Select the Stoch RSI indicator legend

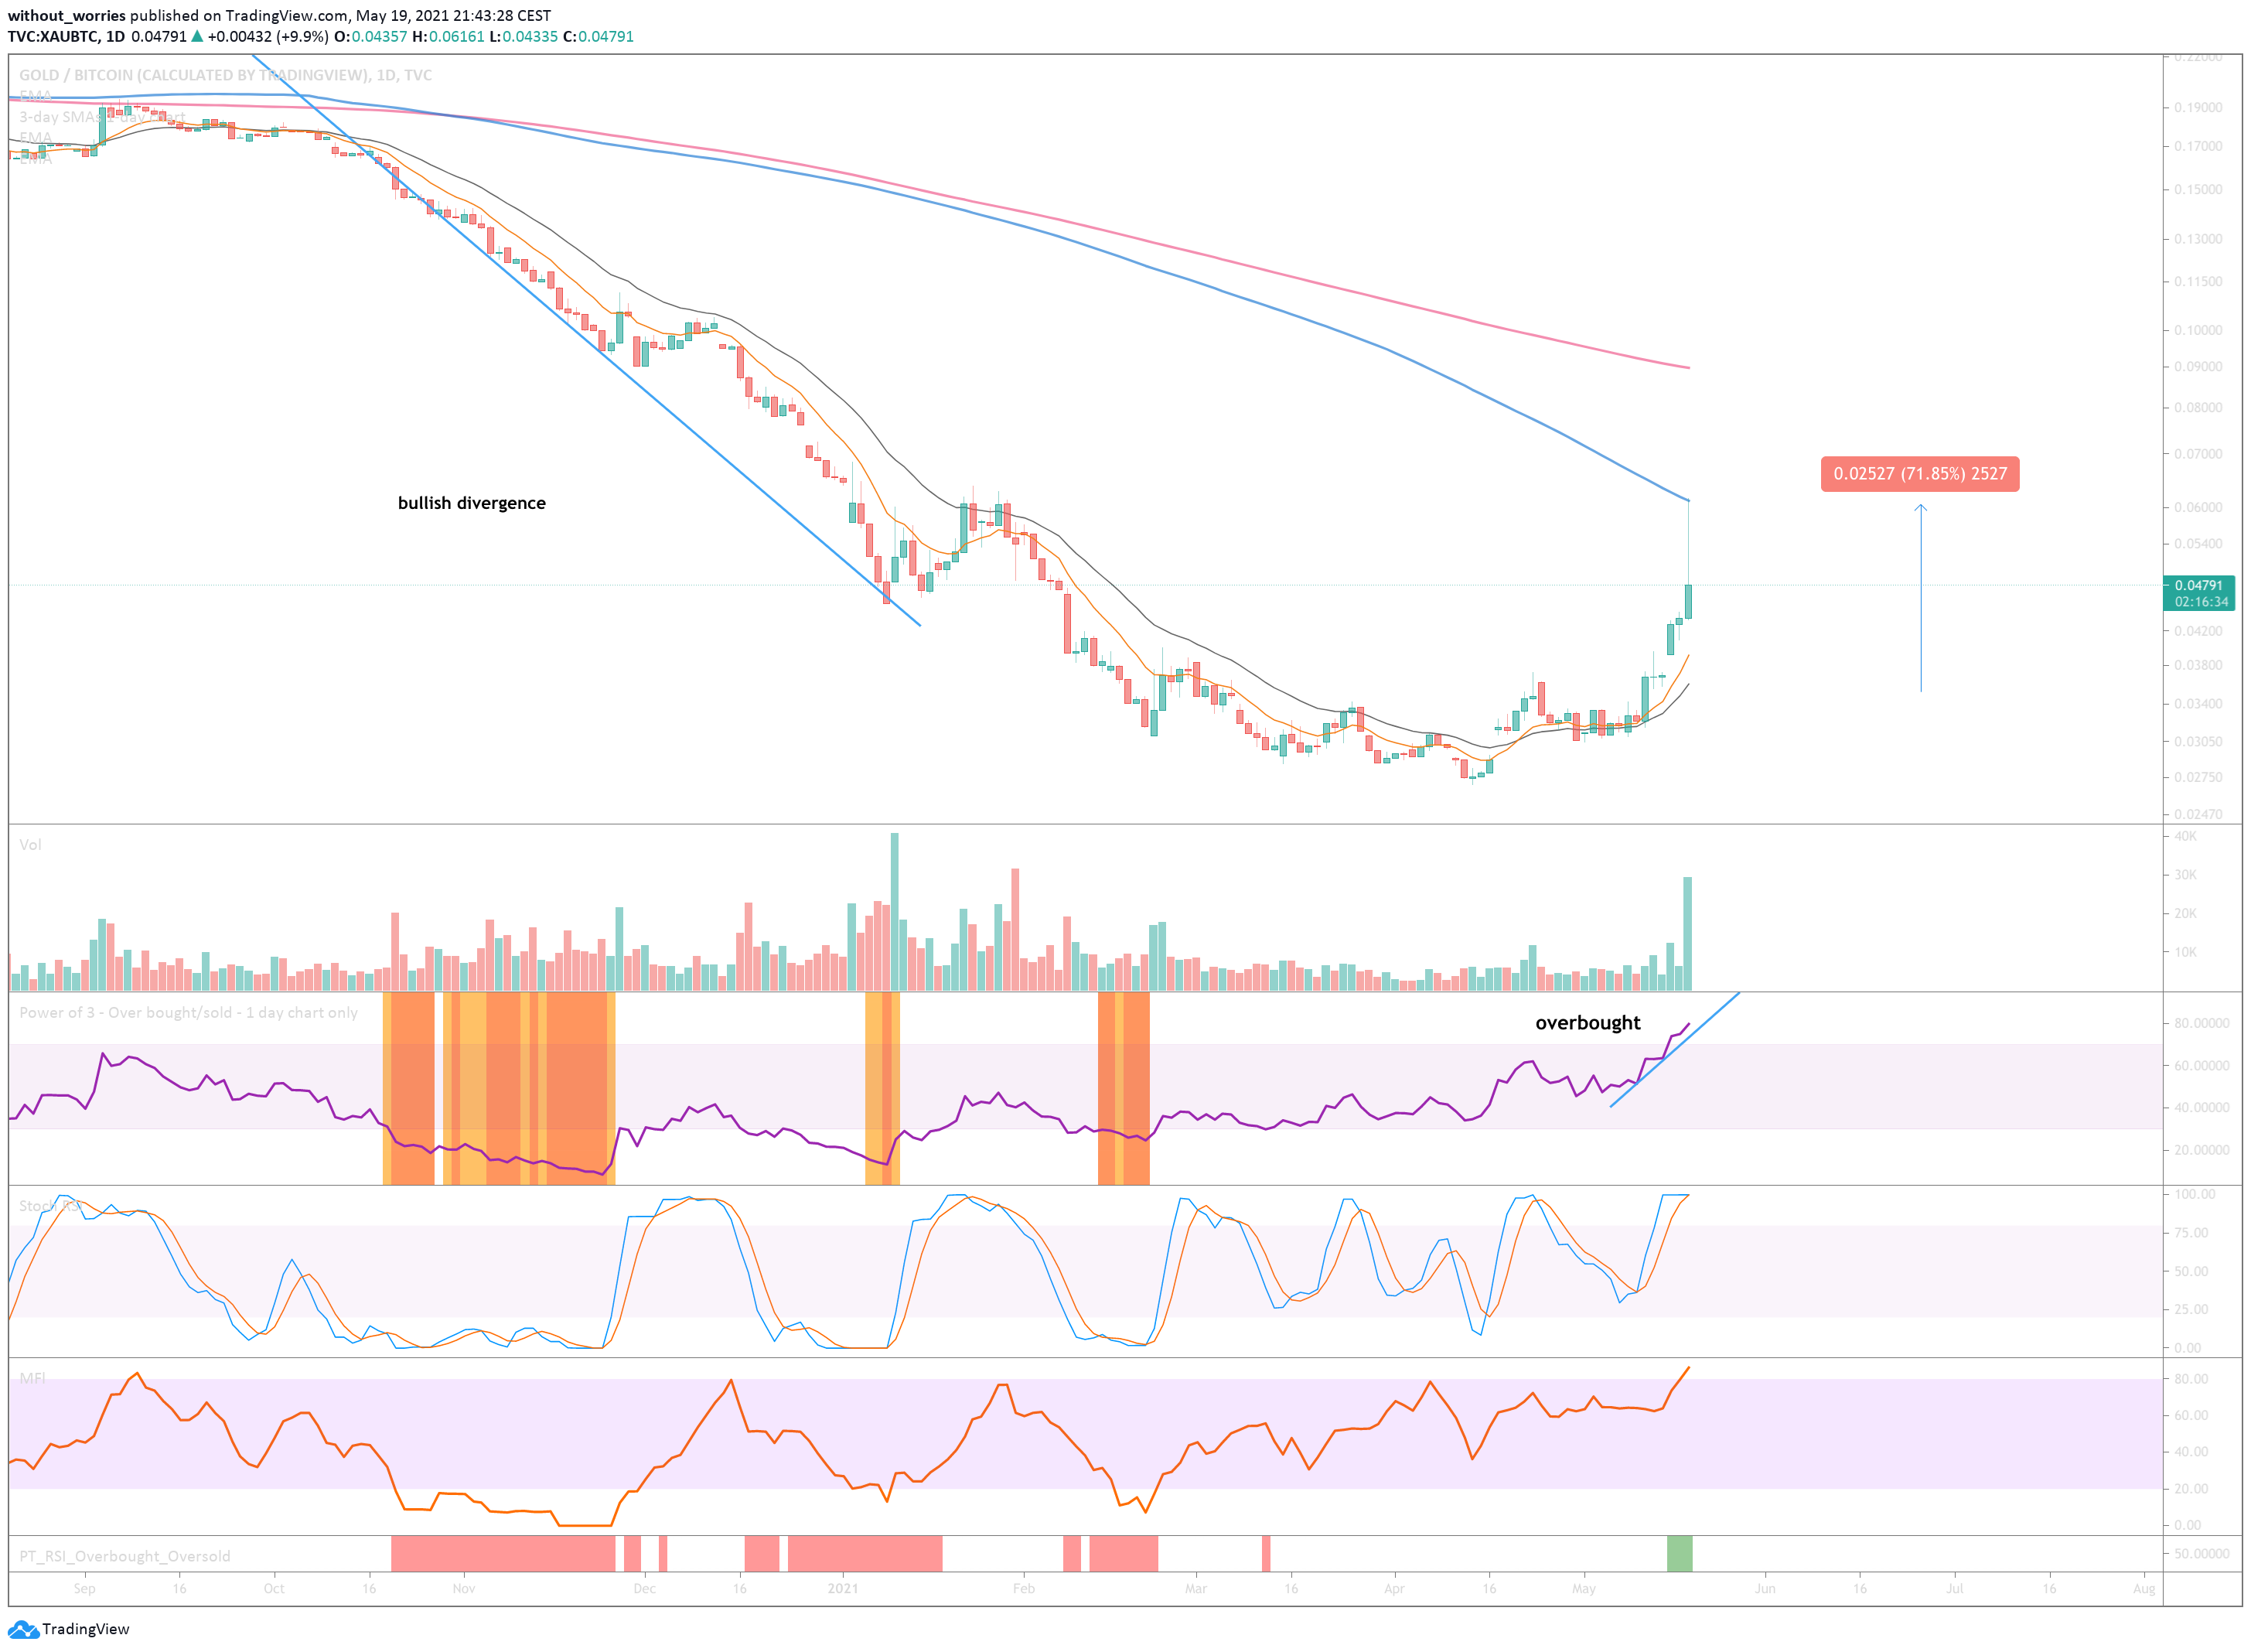pos(50,1206)
